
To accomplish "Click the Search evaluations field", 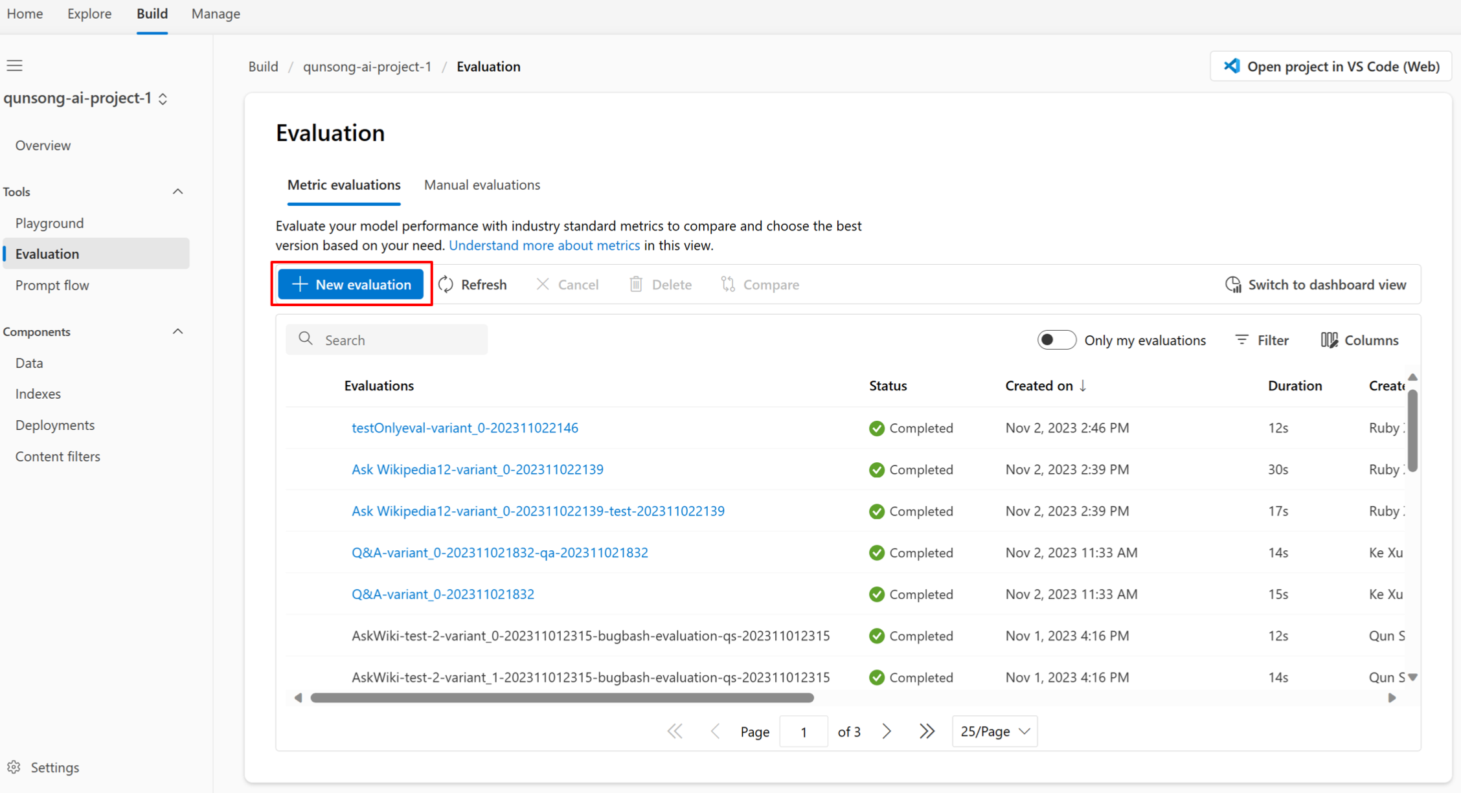I will point(387,339).
